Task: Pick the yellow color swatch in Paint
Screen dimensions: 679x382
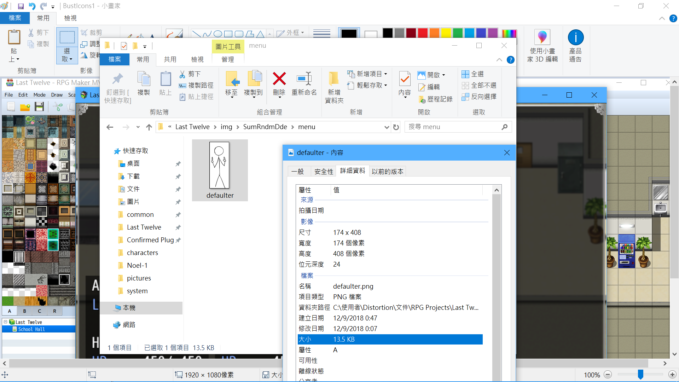Action: click(446, 33)
